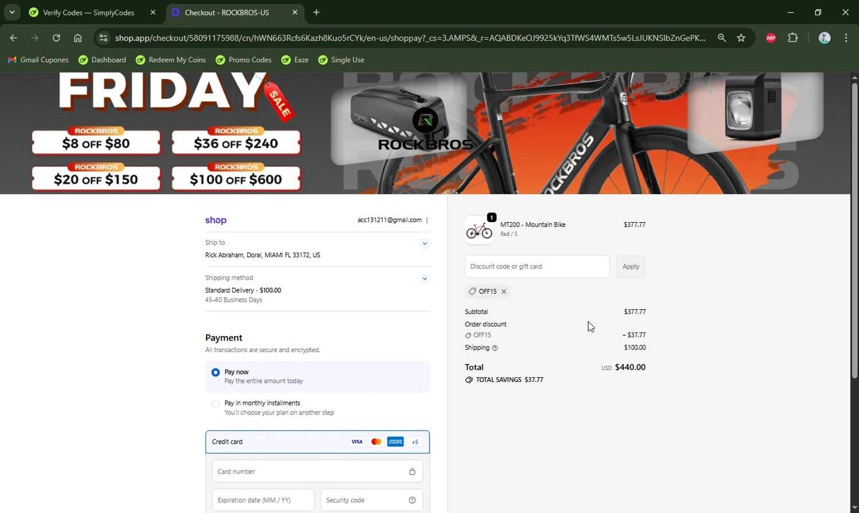The image size is (859, 513).
Task: Minimize the browser window
Action: pyautogui.click(x=790, y=12)
